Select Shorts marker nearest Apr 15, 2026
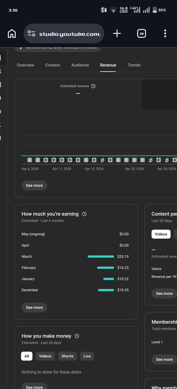The height and width of the screenshot is (389, 177). click(x=102, y=160)
